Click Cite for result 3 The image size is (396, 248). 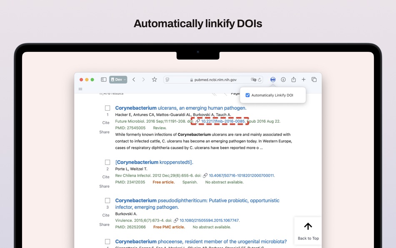pyautogui.click(x=106, y=215)
